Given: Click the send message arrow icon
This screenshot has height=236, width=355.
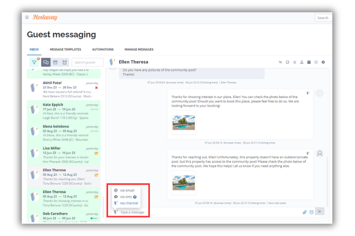Looking at the screenshot, I should click(319, 211).
